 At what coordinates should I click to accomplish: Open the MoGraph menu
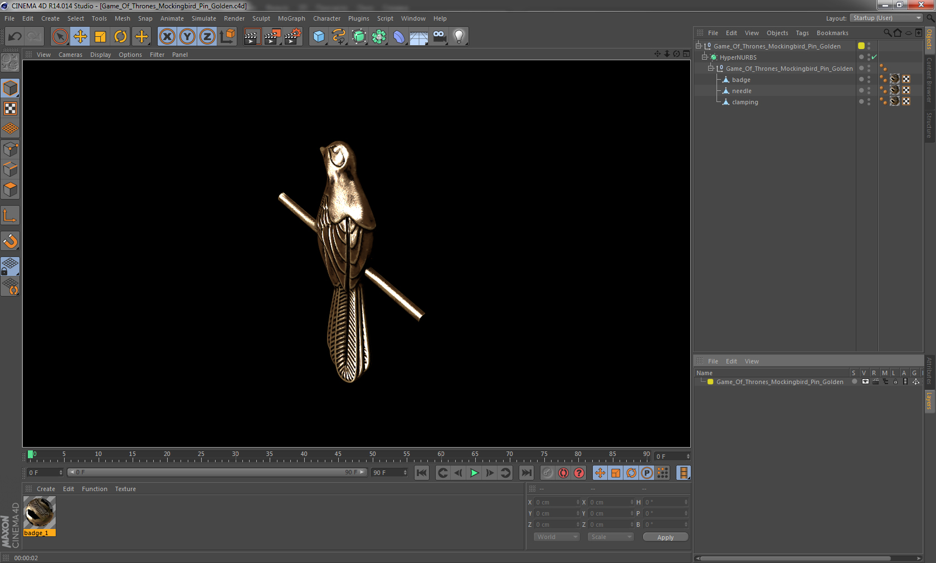(x=291, y=18)
